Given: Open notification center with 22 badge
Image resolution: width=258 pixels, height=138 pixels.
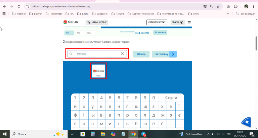Looking at the screenshot, I should [252, 134].
